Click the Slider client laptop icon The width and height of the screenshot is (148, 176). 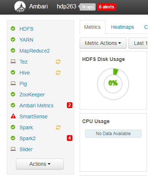[x=13, y=149]
